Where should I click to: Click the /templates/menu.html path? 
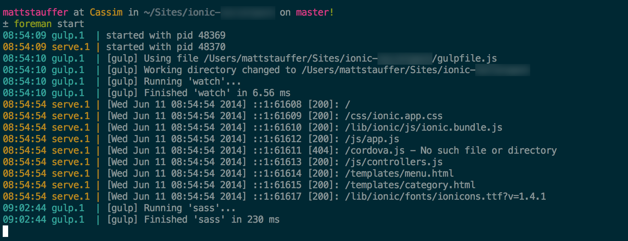[399, 174]
